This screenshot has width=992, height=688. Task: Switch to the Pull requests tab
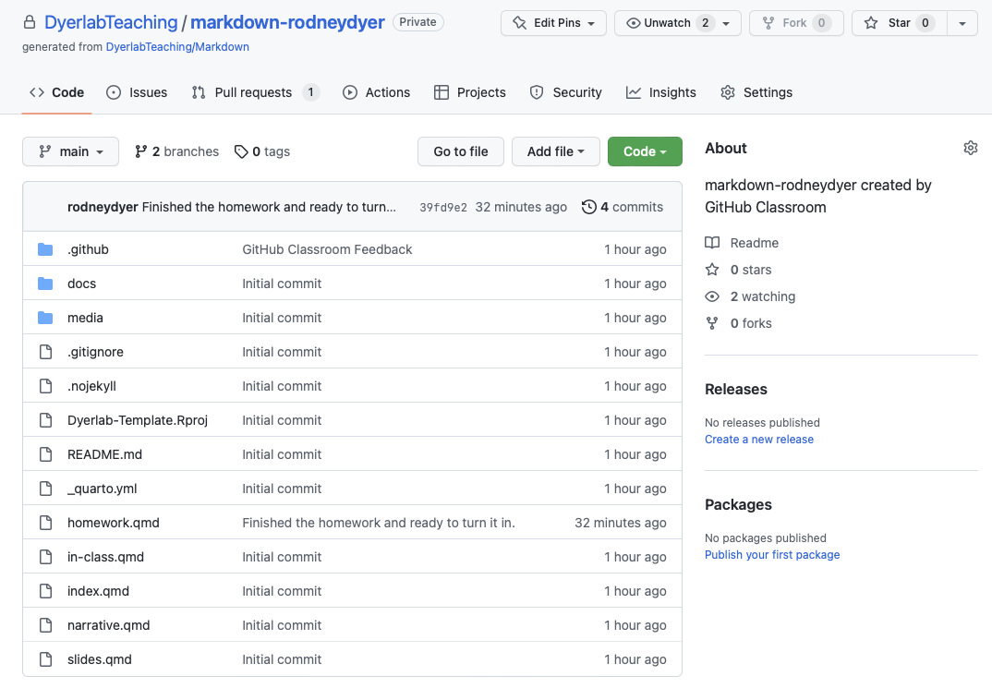pos(253,92)
